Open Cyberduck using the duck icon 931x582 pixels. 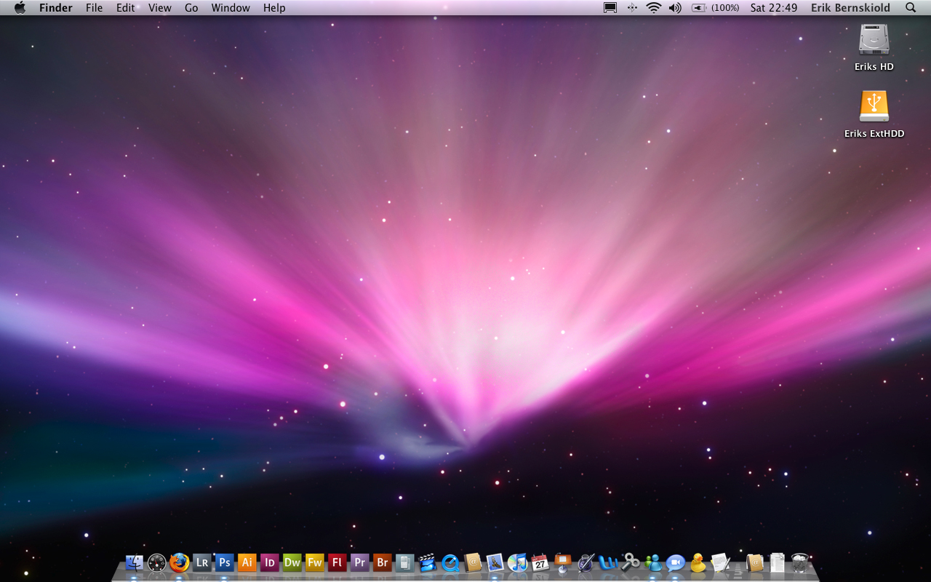[697, 562]
